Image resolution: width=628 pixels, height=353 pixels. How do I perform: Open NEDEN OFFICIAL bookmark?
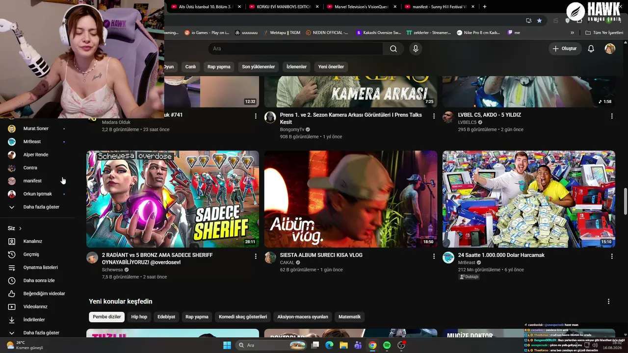(327, 33)
